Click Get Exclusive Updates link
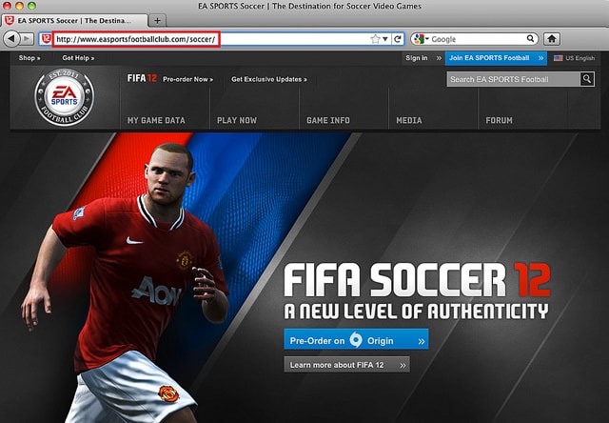Screen dimensions: 609x423 pos(269,79)
